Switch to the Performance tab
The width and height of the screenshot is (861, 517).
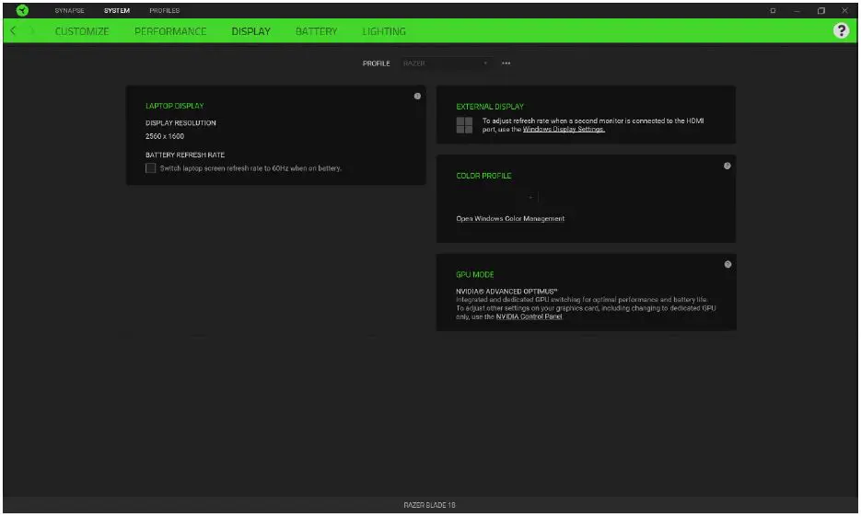[x=170, y=31]
